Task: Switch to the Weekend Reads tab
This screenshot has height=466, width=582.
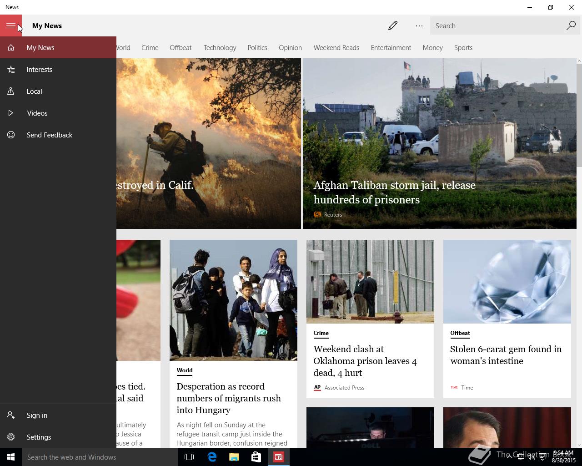Action: [336, 47]
